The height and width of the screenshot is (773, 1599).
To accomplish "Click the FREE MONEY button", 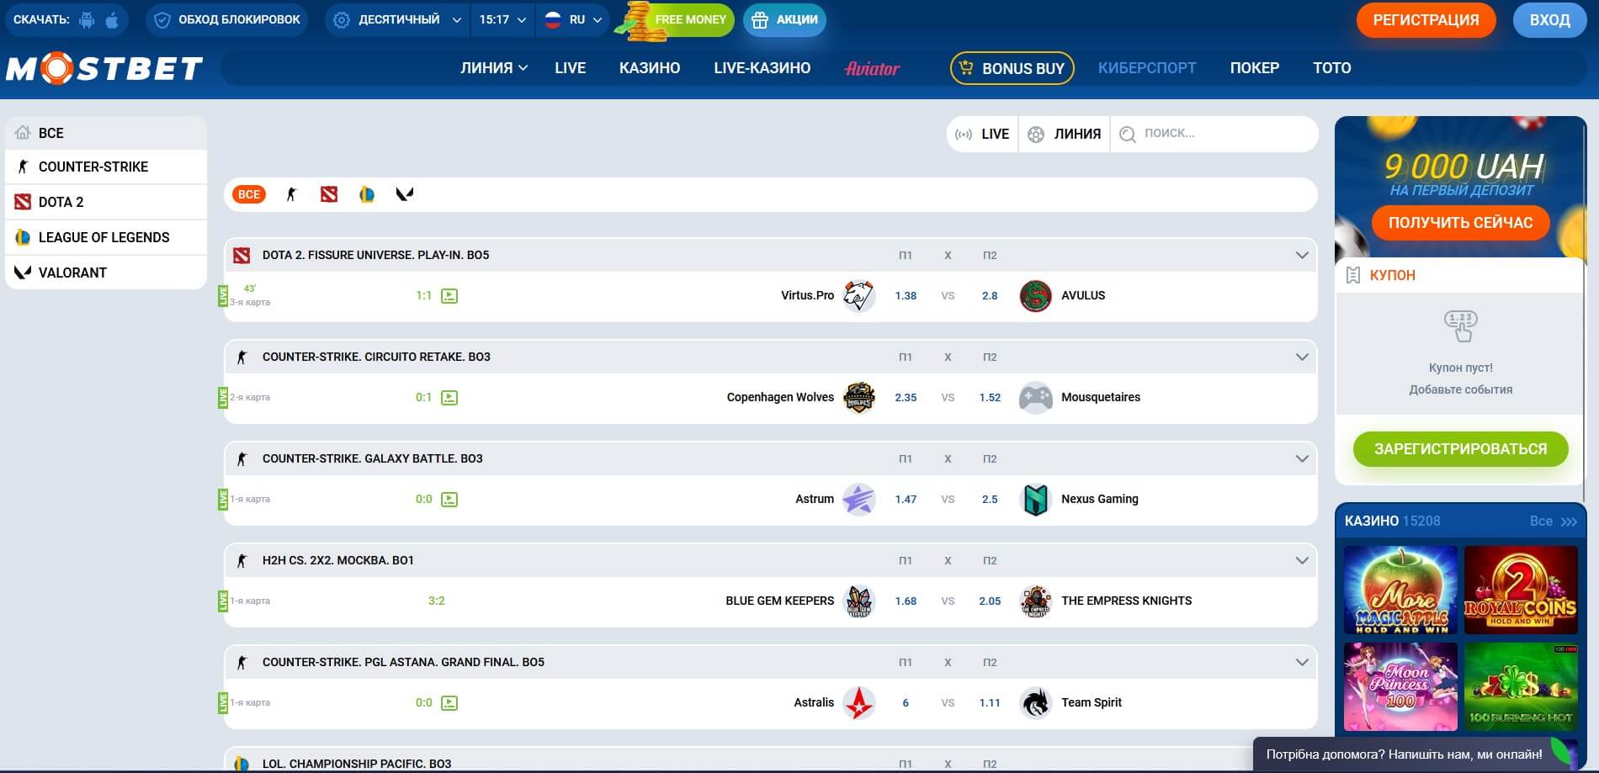I will click(676, 19).
